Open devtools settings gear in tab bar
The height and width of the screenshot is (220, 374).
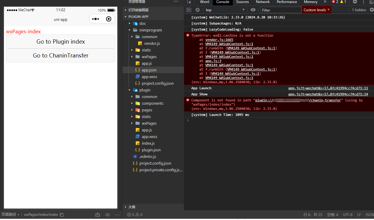[355, 2]
